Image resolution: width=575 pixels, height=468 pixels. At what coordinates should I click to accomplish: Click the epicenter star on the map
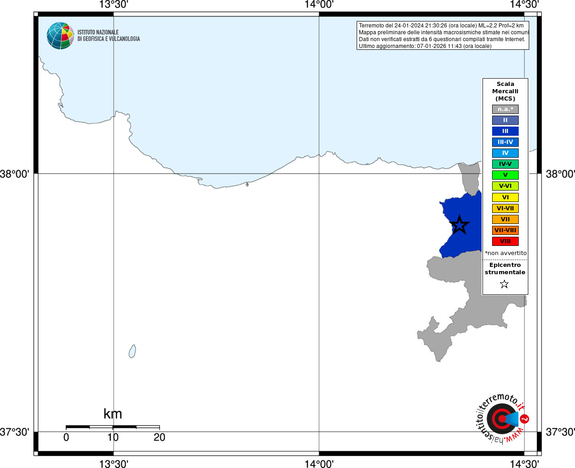coord(459,225)
